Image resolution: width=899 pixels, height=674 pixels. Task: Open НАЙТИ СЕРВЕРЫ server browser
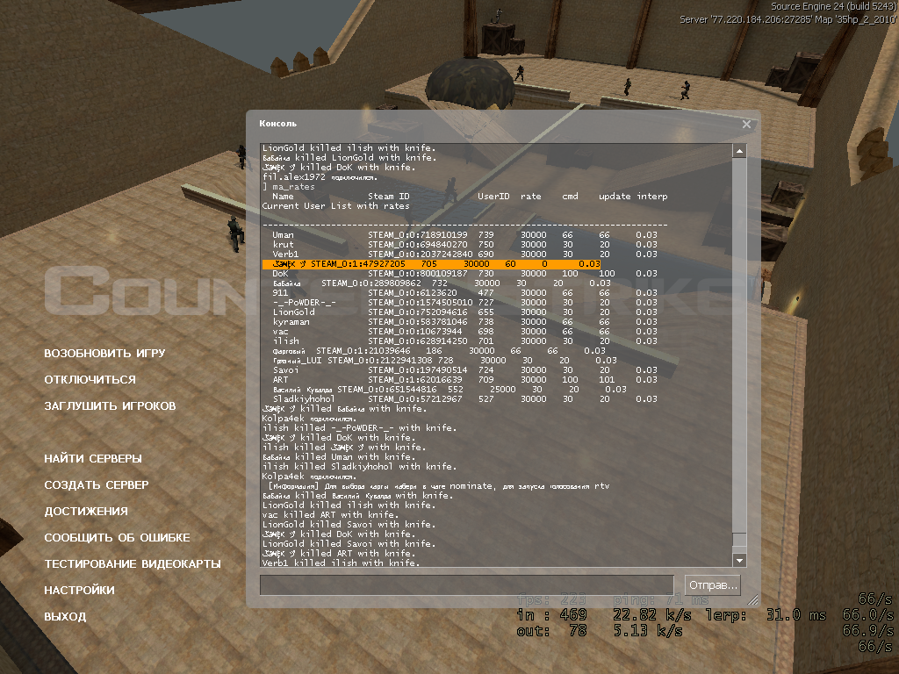93,458
